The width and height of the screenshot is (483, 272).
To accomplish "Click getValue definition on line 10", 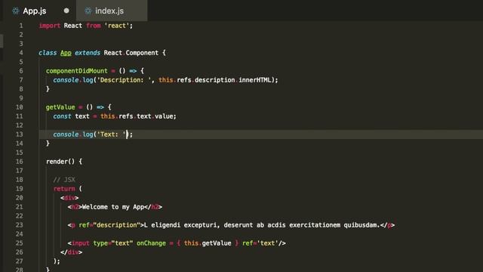I will coord(60,107).
